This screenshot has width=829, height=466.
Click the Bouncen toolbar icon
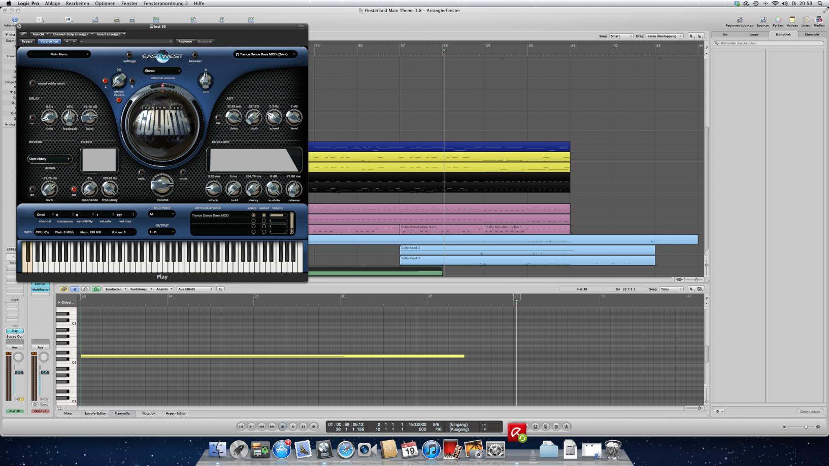point(763,20)
